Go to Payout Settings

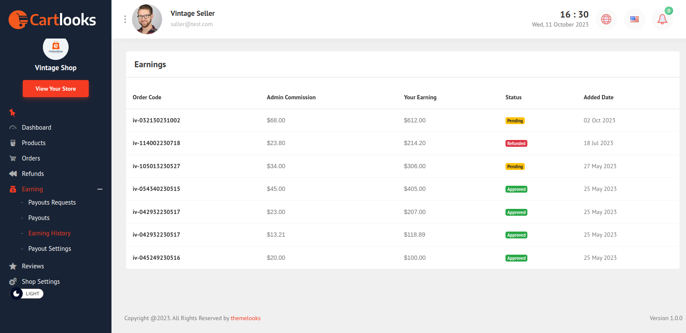tap(50, 249)
